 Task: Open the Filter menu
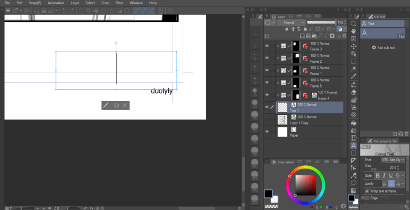click(x=119, y=3)
